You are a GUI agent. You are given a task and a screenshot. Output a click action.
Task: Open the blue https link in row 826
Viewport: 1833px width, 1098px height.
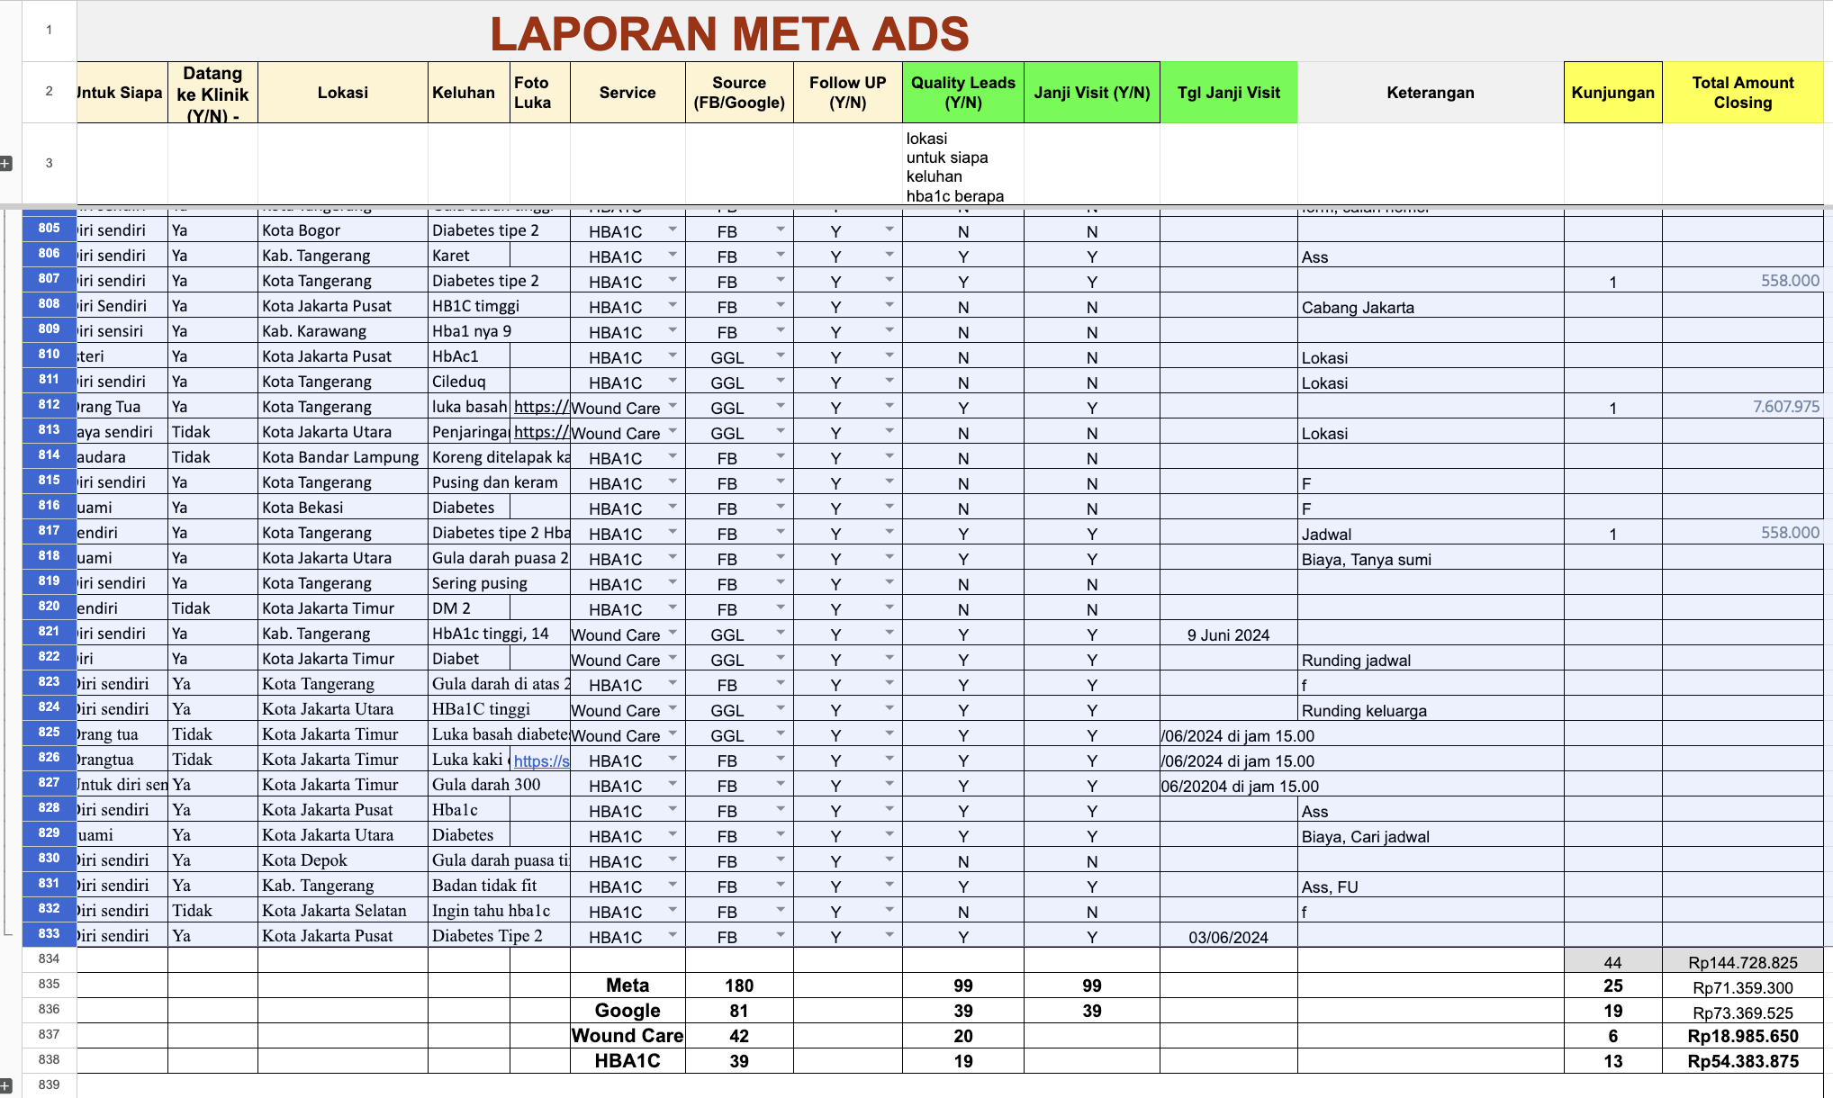541,761
